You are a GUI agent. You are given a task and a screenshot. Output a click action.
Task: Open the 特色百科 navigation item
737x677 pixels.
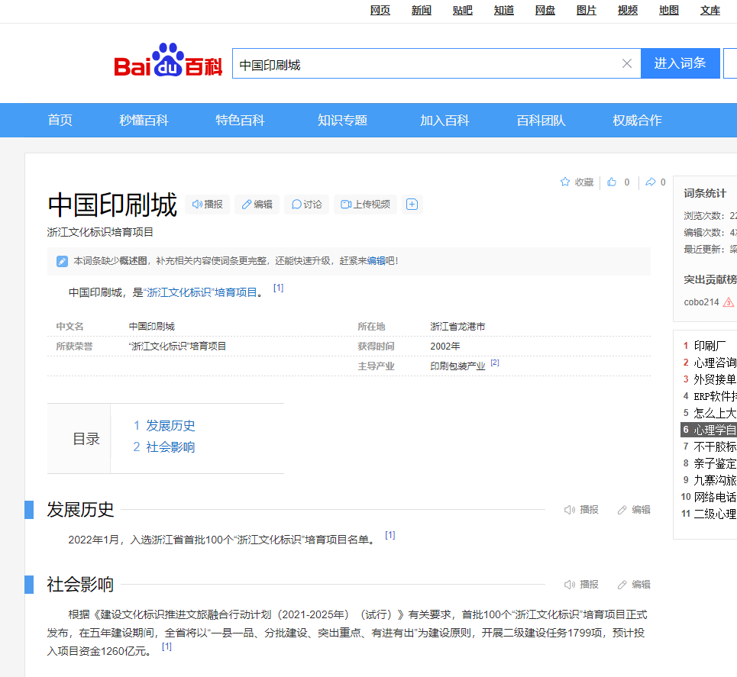[x=240, y=121]
